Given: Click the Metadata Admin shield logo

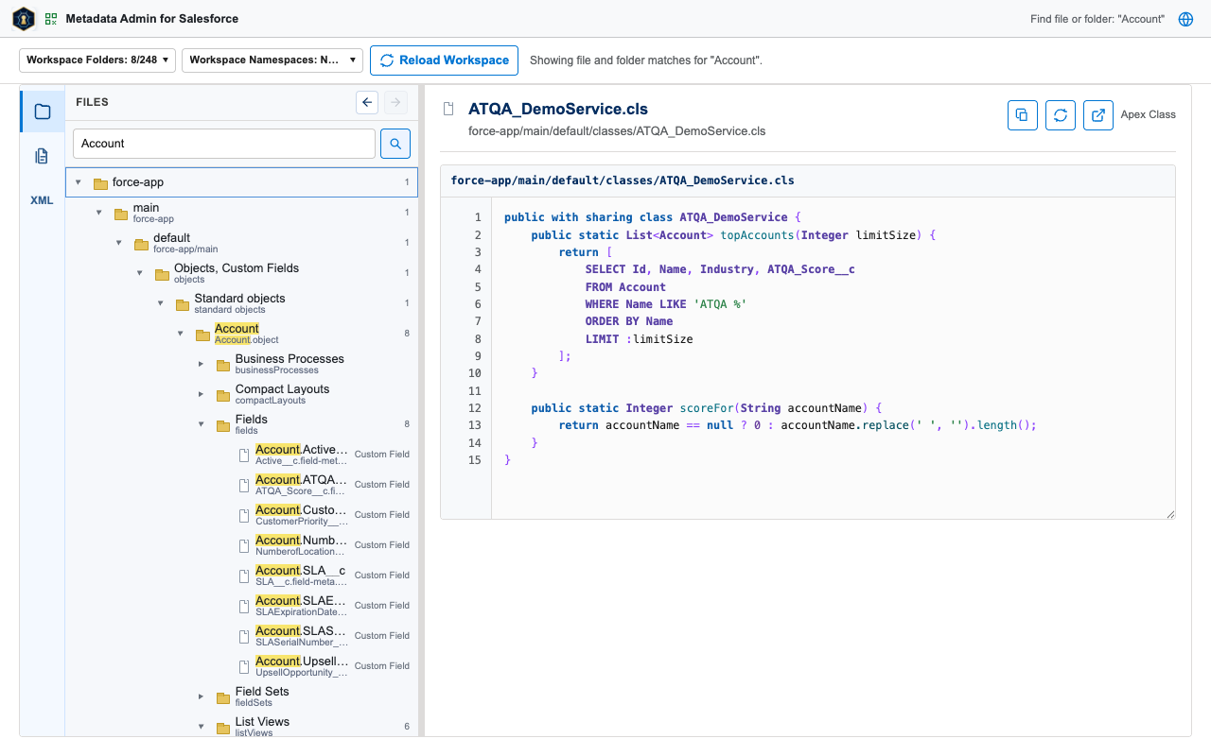Looking at the screenshot, I should (24, 19).
